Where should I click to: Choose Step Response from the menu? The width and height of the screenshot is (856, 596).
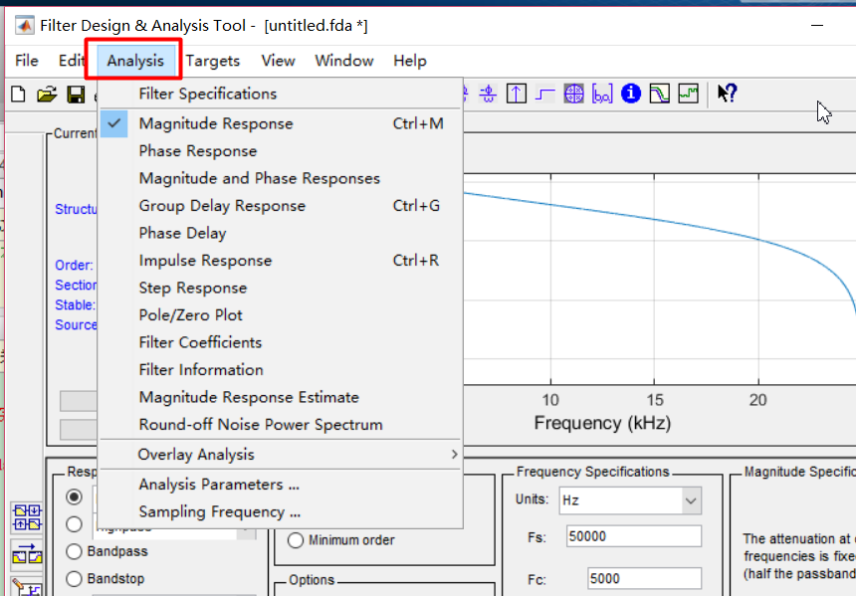(x=281, y=288)
